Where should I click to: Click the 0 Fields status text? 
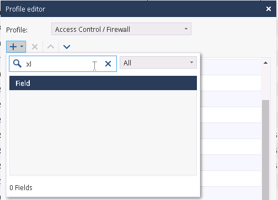21,188
